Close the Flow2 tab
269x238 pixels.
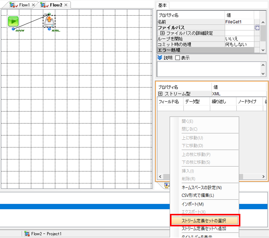pyautogui.click(x=66, y=5)
